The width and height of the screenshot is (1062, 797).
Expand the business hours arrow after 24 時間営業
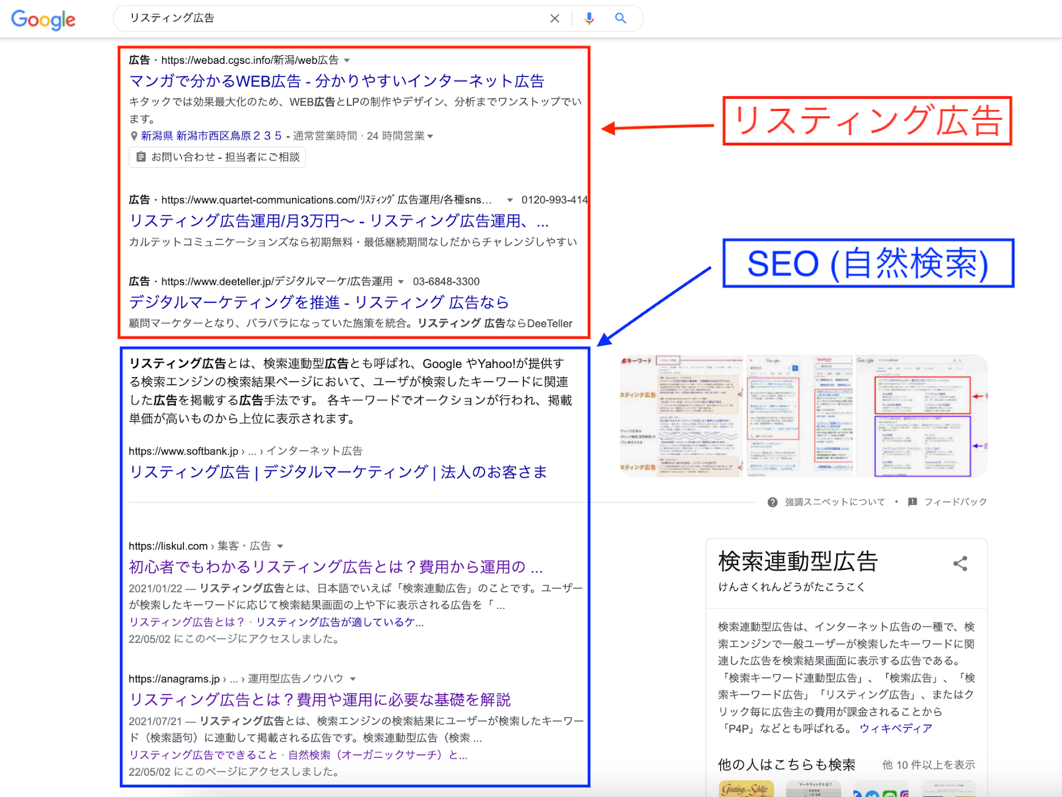click(430, 136)
